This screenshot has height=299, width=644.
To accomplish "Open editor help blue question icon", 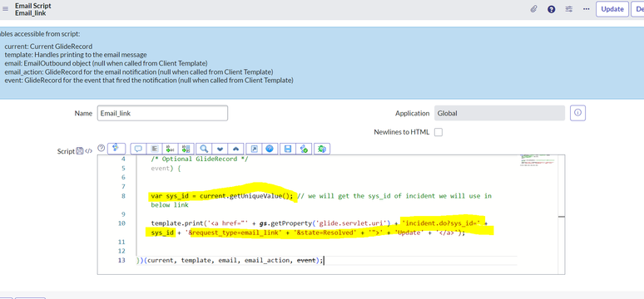I will [270, 149].
